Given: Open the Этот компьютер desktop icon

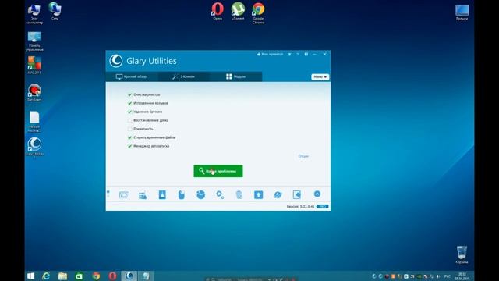Looking at the screenshot, I should click(x=34, y=14).
